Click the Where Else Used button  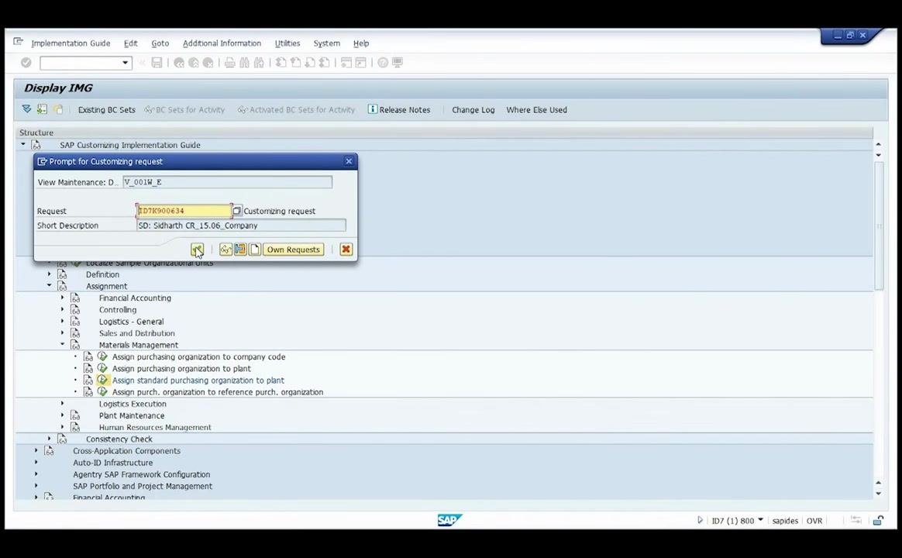pyautogui.click(x=537, y=110)
